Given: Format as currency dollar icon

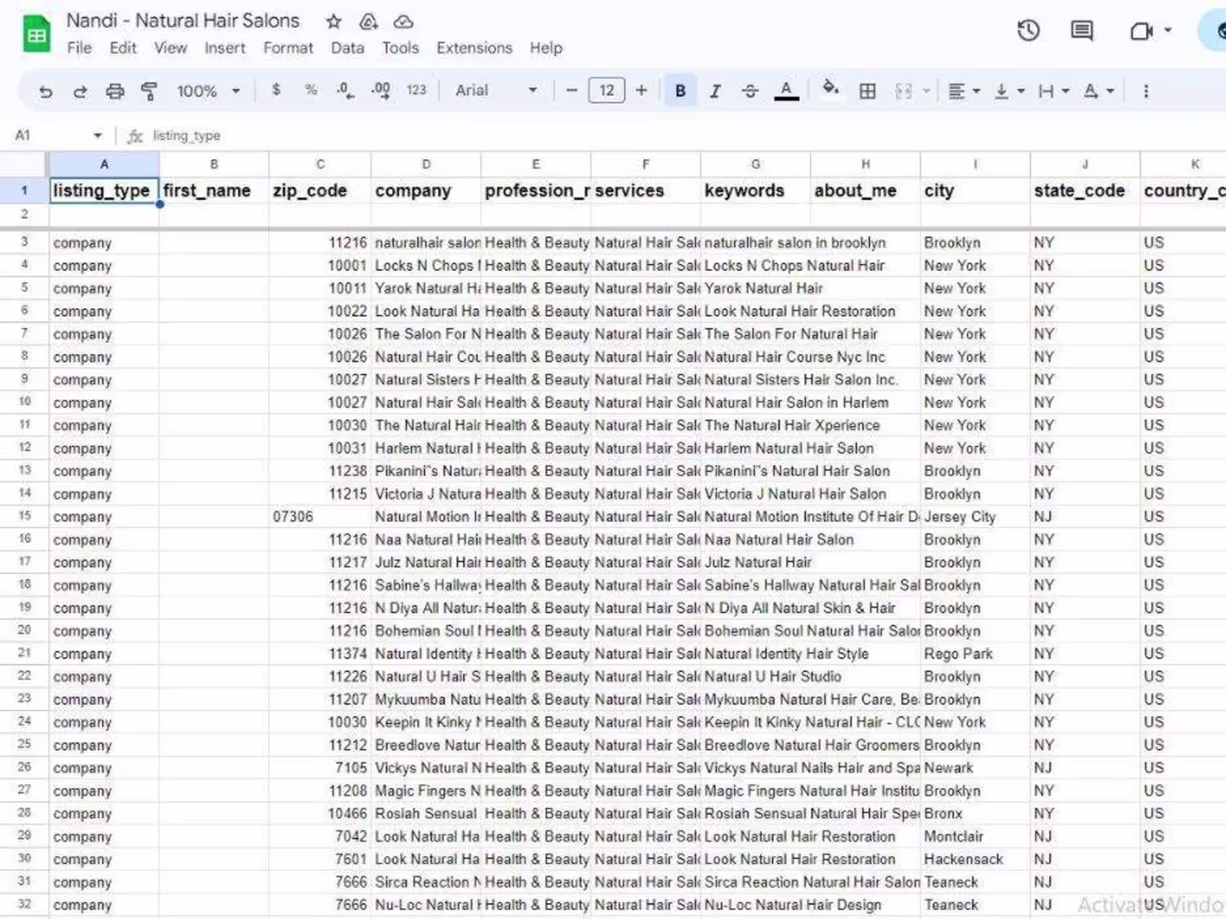Looking at the screenshot, I should 276,90.
